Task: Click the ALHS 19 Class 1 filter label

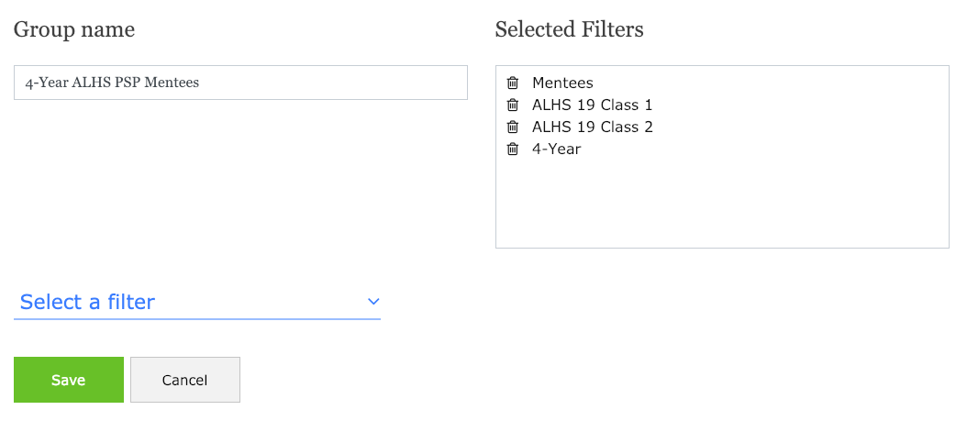Action: pyautogui.click(x=592, y=105)
